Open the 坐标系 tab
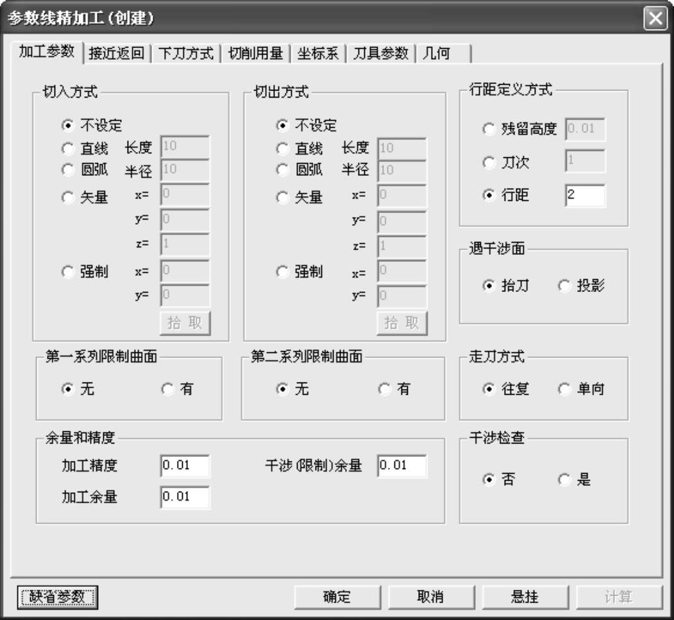 [x=317, y=53]
